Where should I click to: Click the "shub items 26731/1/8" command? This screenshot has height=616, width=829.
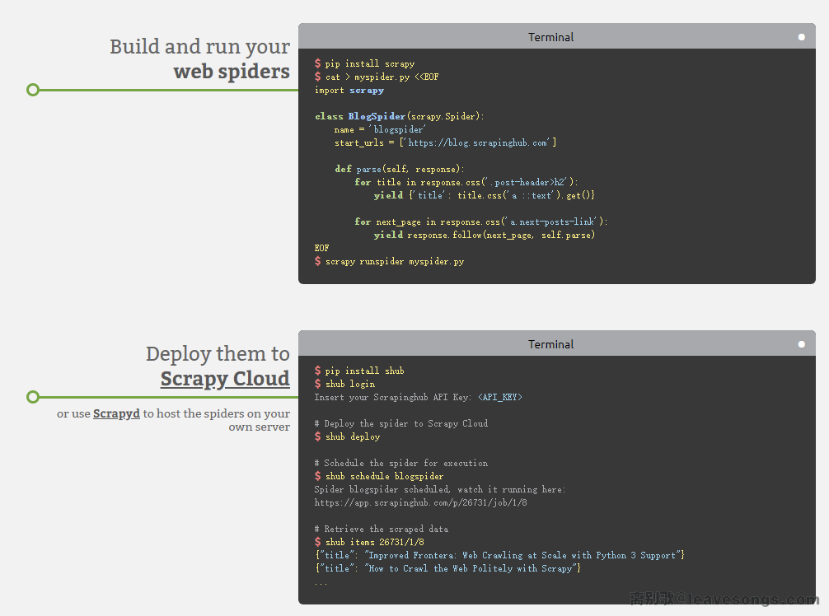(374, 542)
